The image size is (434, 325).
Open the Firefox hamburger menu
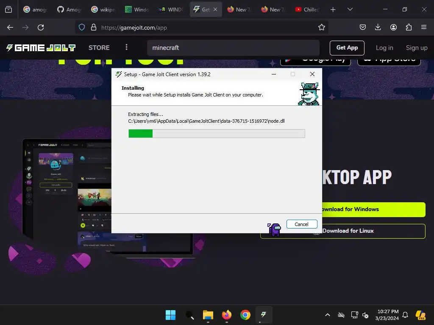tap(424, 28)
